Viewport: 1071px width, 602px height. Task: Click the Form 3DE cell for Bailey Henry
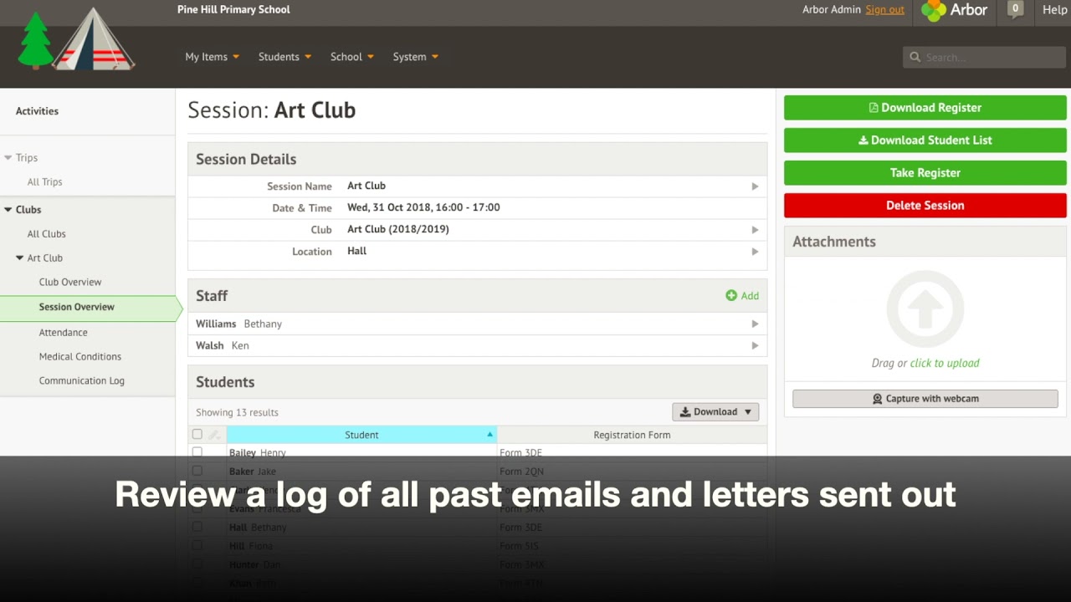coord(520,453)
